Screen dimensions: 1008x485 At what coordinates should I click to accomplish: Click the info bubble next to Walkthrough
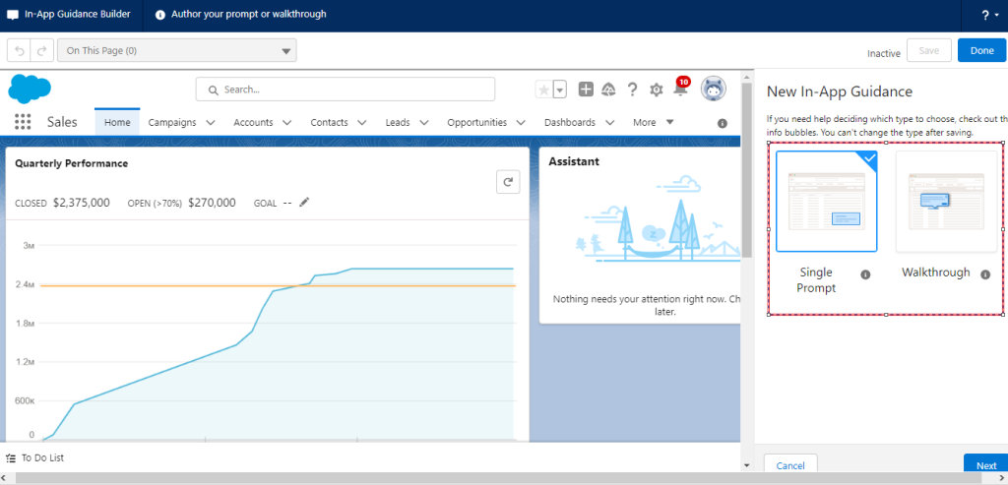tap(984, 274)
